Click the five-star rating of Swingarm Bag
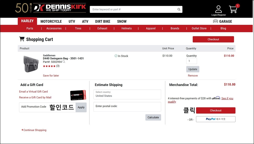 [x=49, y=66]
